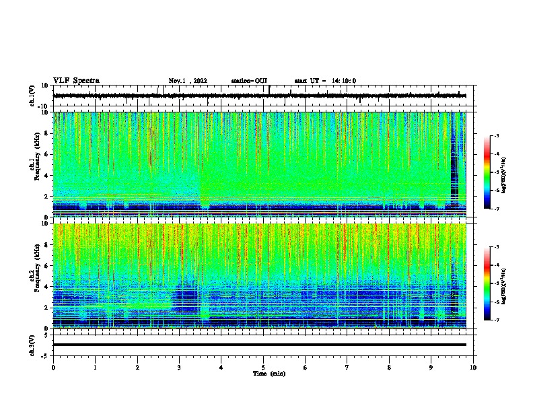
Task: Click the ch.1 voltage waveform trace
Action: coord(259,96)
